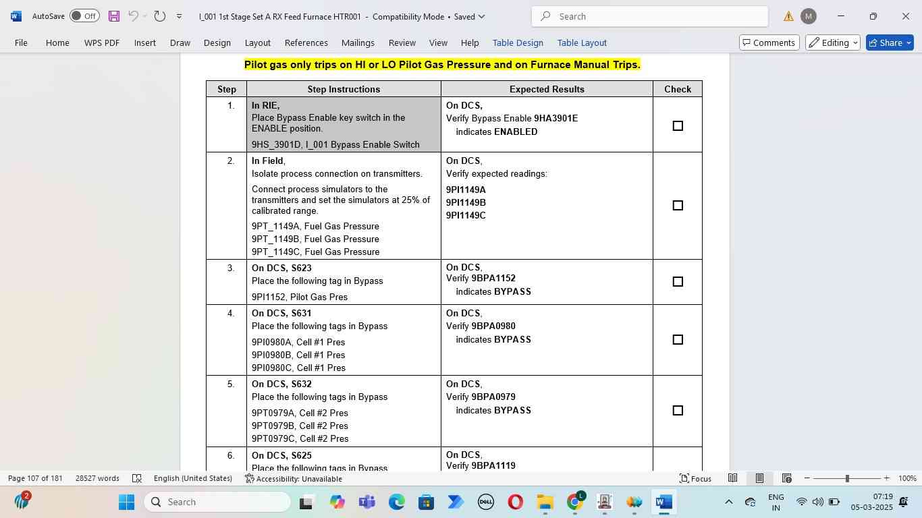922x518 pixels.
Task: Click the 100% zoom level
Action: (x=907, y=478)
